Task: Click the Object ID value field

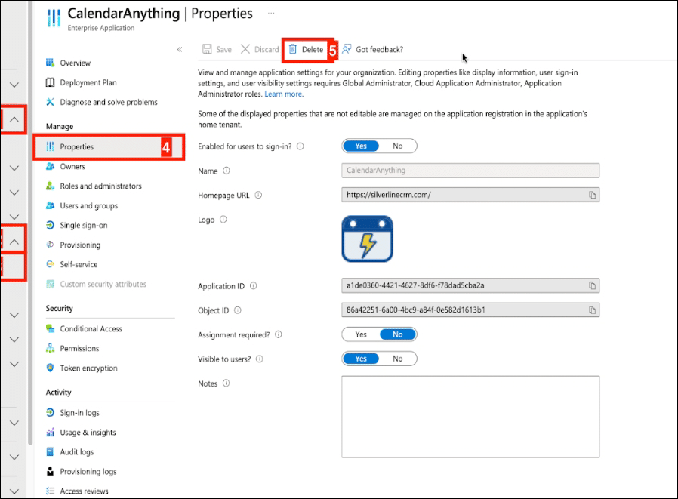Action: point(470,310)
